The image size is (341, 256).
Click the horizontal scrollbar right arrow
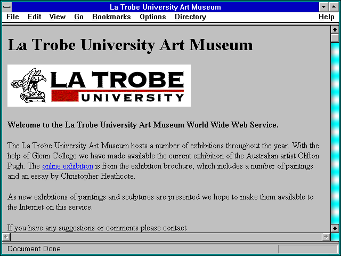click(326, 237)
